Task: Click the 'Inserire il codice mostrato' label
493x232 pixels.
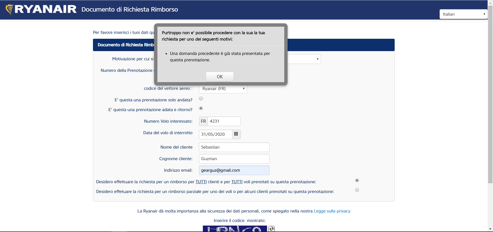Action: pos(240,220)
